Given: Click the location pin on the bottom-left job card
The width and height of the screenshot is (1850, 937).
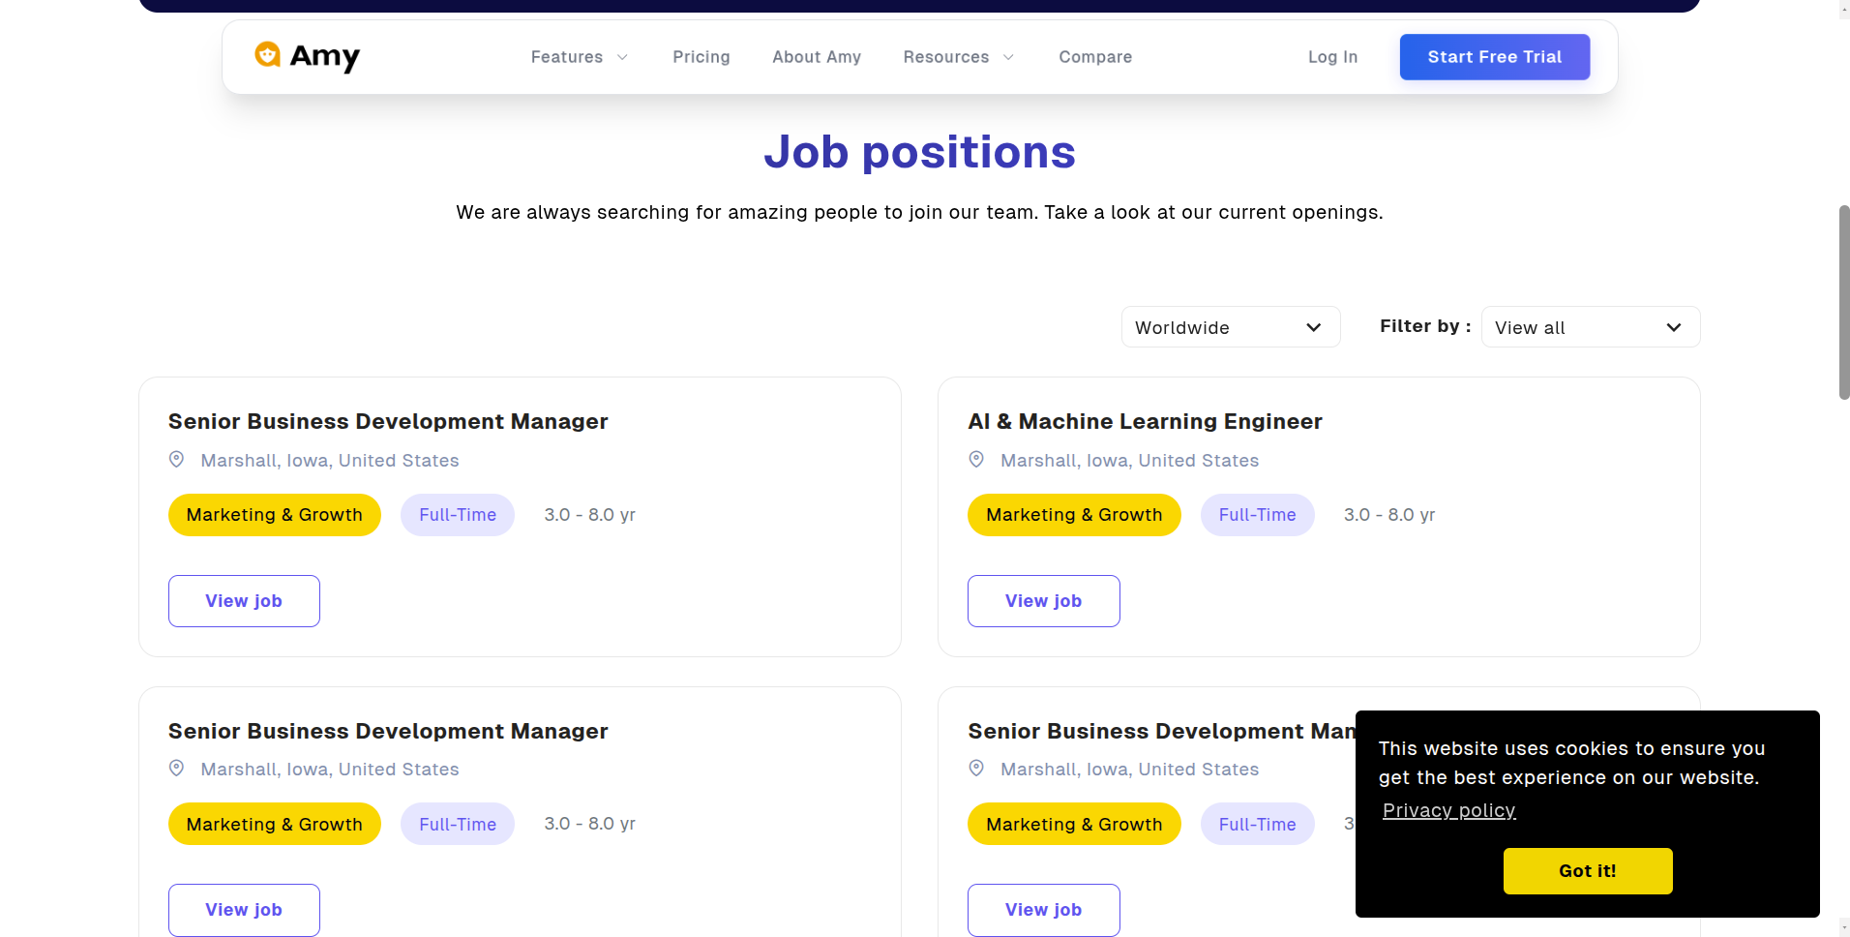Looking at the screenshot, I should click(x=177, y=768).
